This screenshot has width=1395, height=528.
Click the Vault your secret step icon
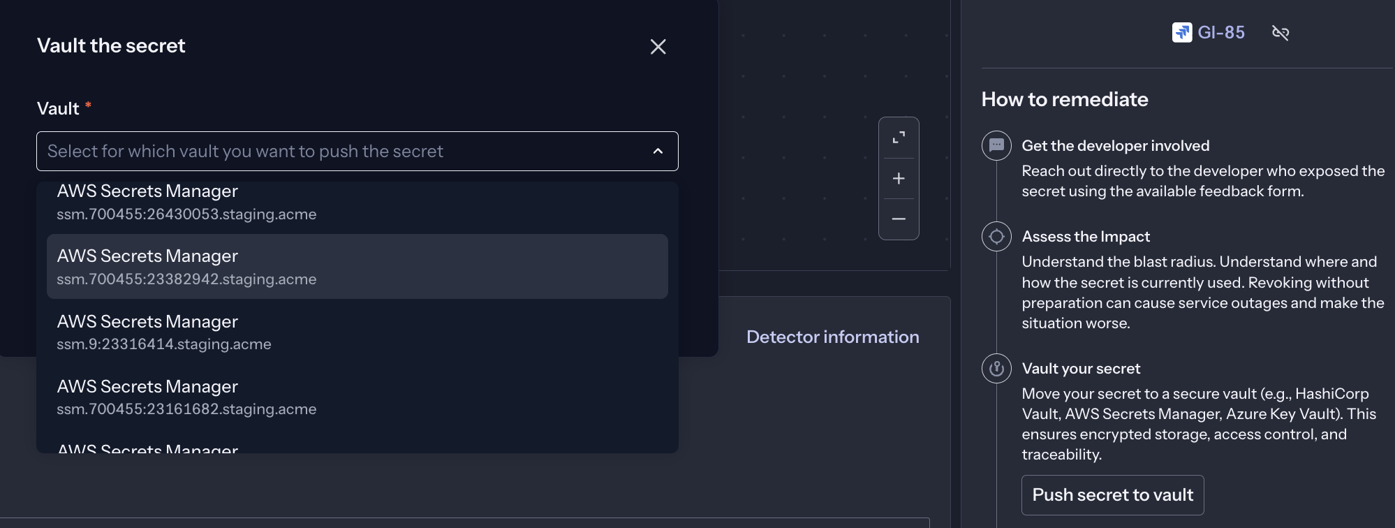click(x=996, y=368)
